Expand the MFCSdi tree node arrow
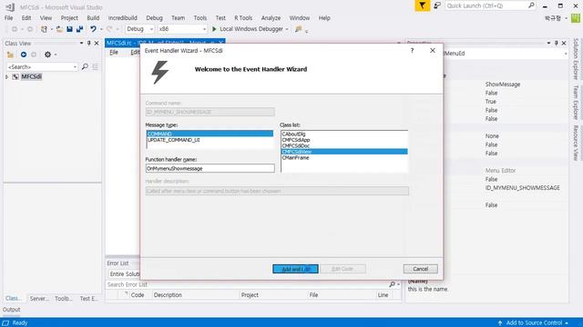Screen dimensions: 583x327 [x=6, y=76]
